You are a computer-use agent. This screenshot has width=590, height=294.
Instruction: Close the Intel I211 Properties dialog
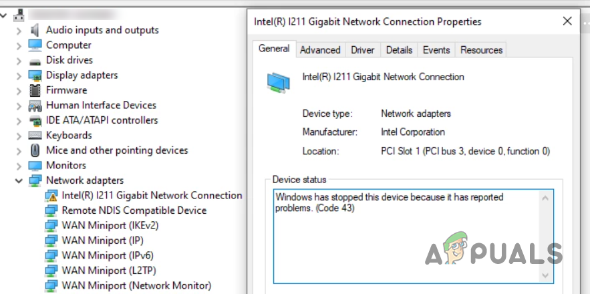click(567, 21)
